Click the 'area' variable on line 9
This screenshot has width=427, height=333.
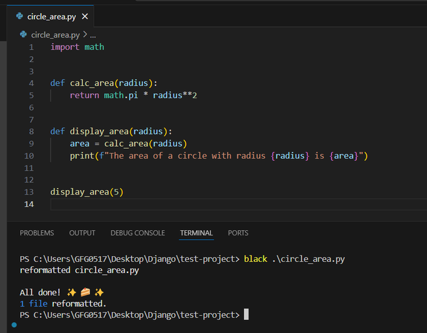coord(80,144)
